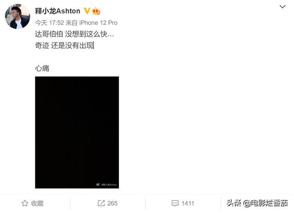Click the comment bubble icon
This screenshot has width=294, height=213.
pyautogui.click(x=175, y=203)
